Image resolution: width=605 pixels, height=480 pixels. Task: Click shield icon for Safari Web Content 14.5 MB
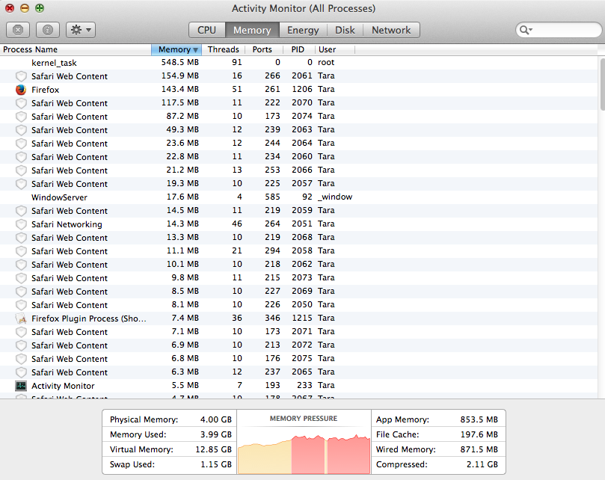click(21, 211)
